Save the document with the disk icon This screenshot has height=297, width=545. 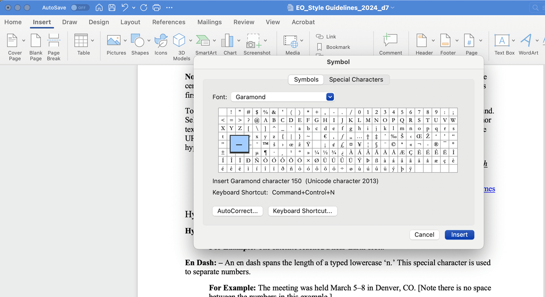112,8
